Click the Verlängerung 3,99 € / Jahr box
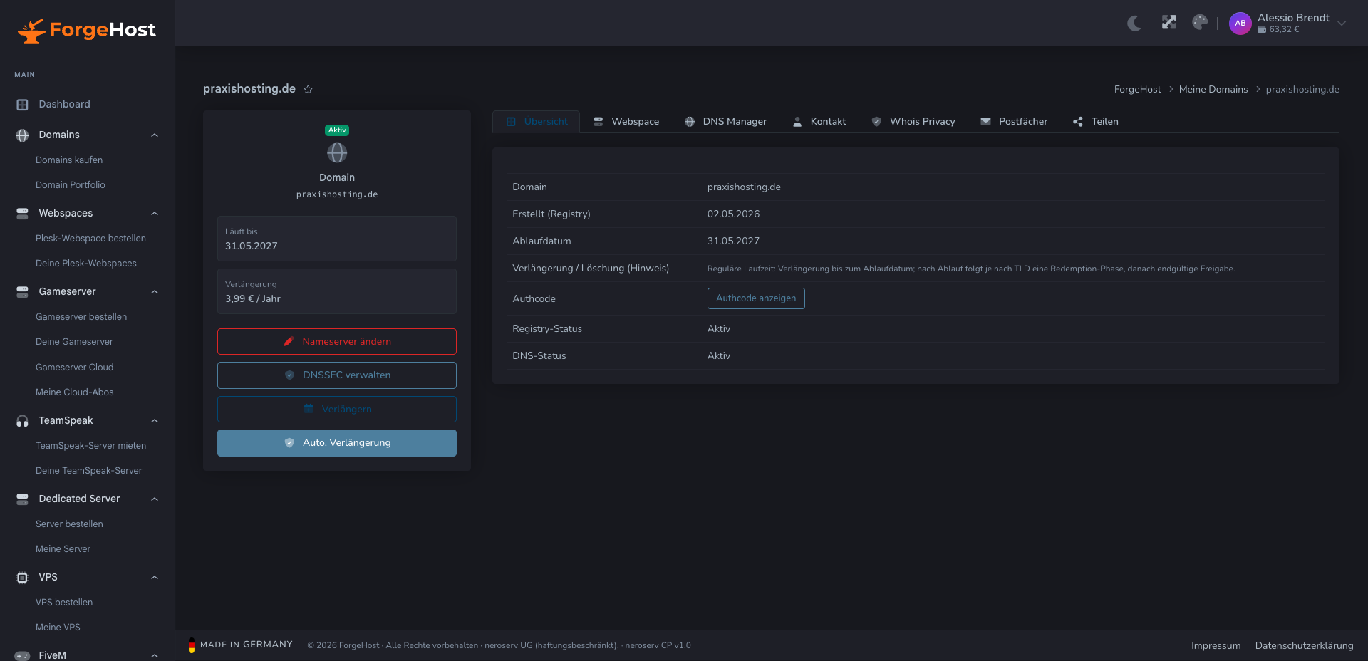This screenshot has width=1368, height=661. (x=337, y=291)
